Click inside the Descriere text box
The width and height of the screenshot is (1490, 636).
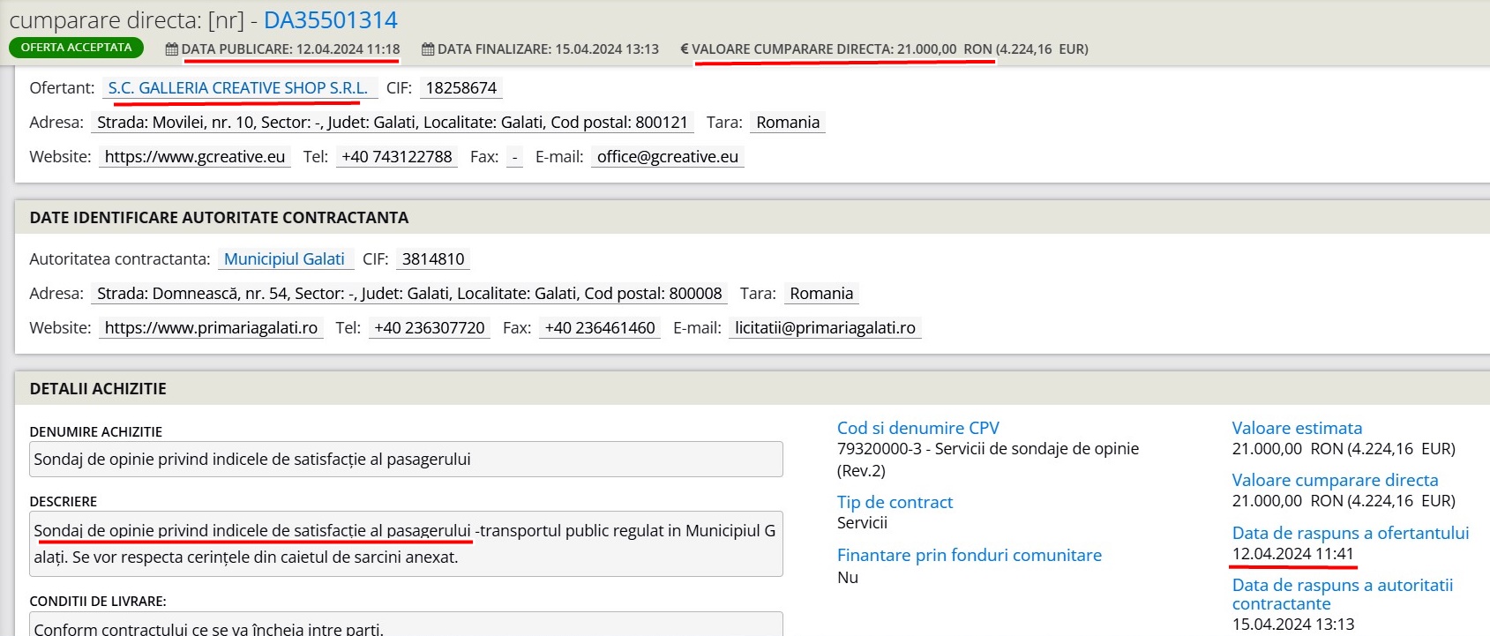[x=406, y=543]
